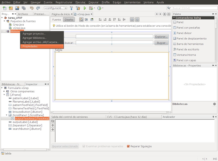This screenshot has height=161, width=218.
Task: Open the Archivo menu
Action: pyautogui.click(x=6, y=2)
